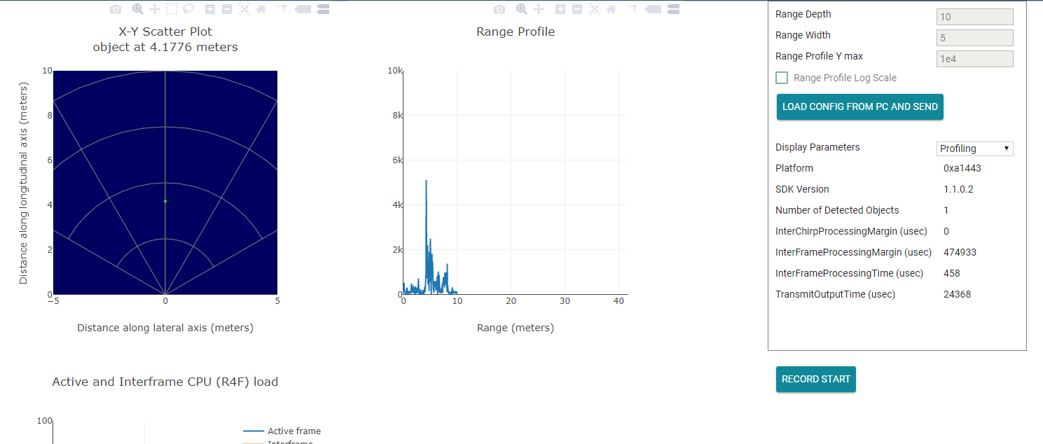Autoscale the Range Profile axes
The width and height of the screenshot is (1043, 444).
point(595,9)
